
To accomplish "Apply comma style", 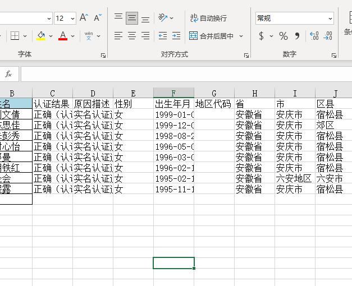I will [x=297, y=36].
